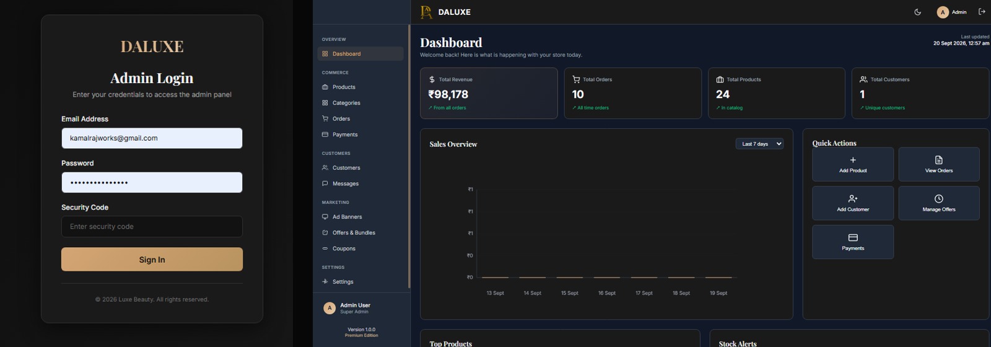Go to Customers in the sidebar
Viewport: 991px width, 347px height.
360,168
